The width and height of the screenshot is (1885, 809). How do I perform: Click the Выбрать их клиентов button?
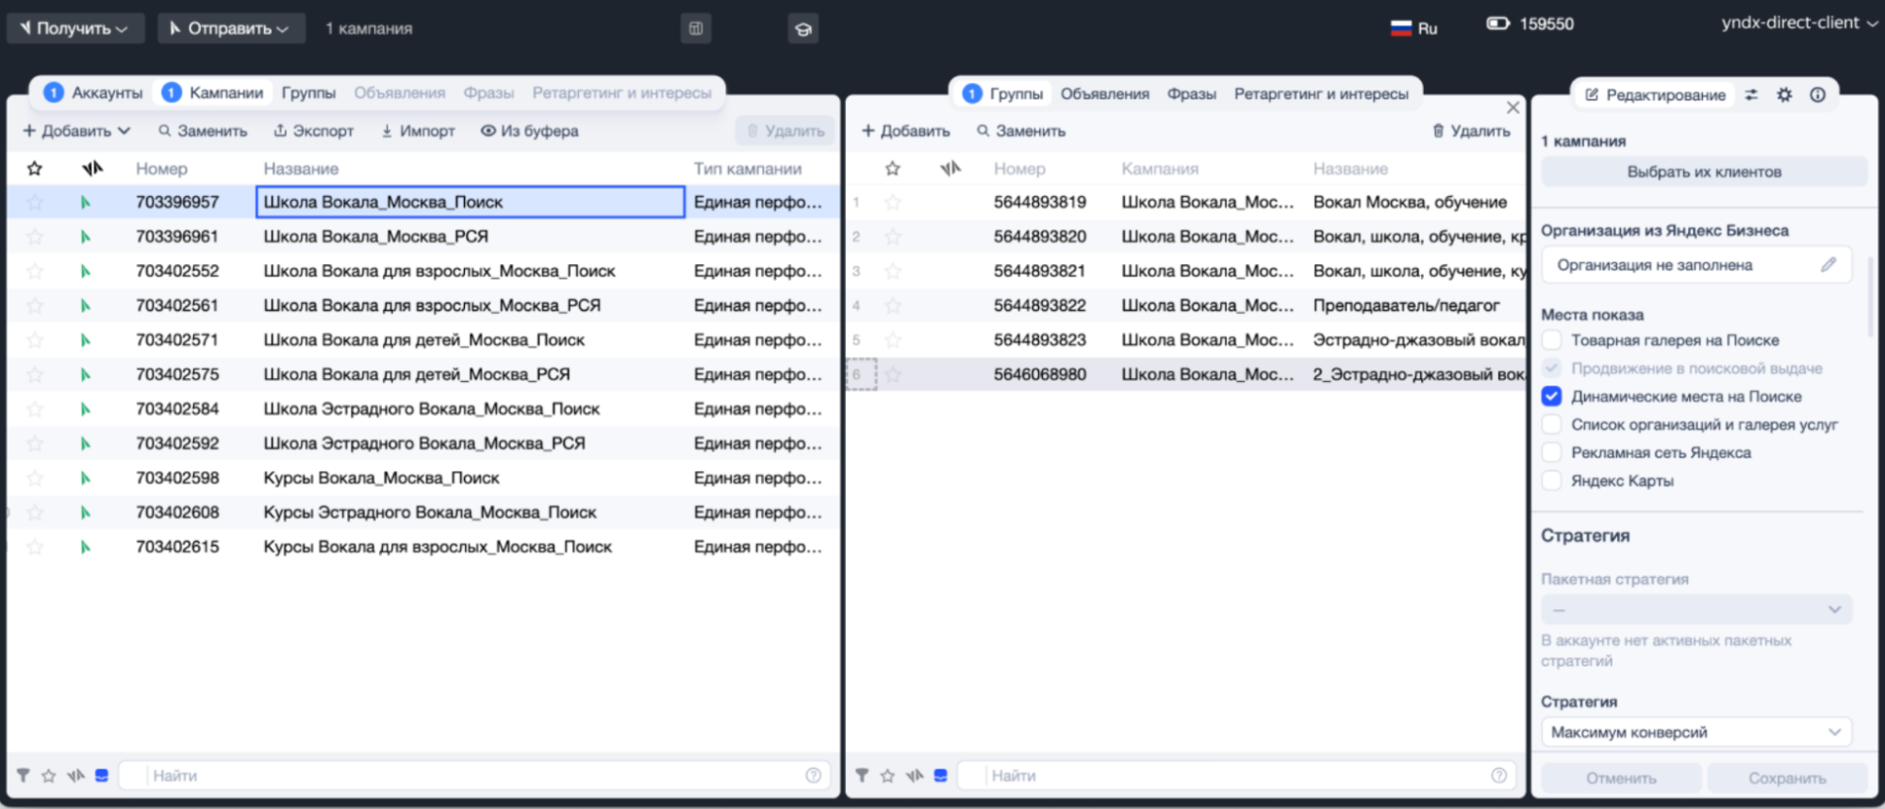pos(1703,172)
